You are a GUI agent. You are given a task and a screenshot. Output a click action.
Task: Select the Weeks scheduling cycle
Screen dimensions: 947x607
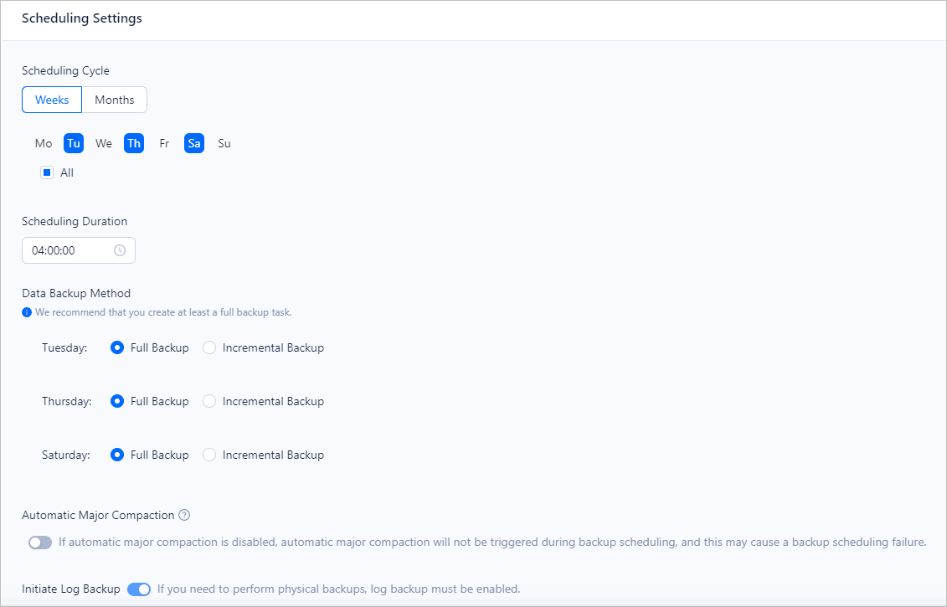52,100
